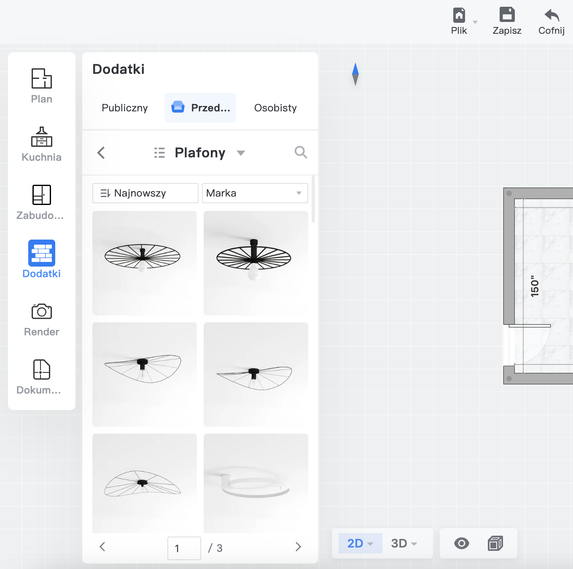Switch to the Publiczny tab
Screen dimensions: 573x569
tap(125, 108)
